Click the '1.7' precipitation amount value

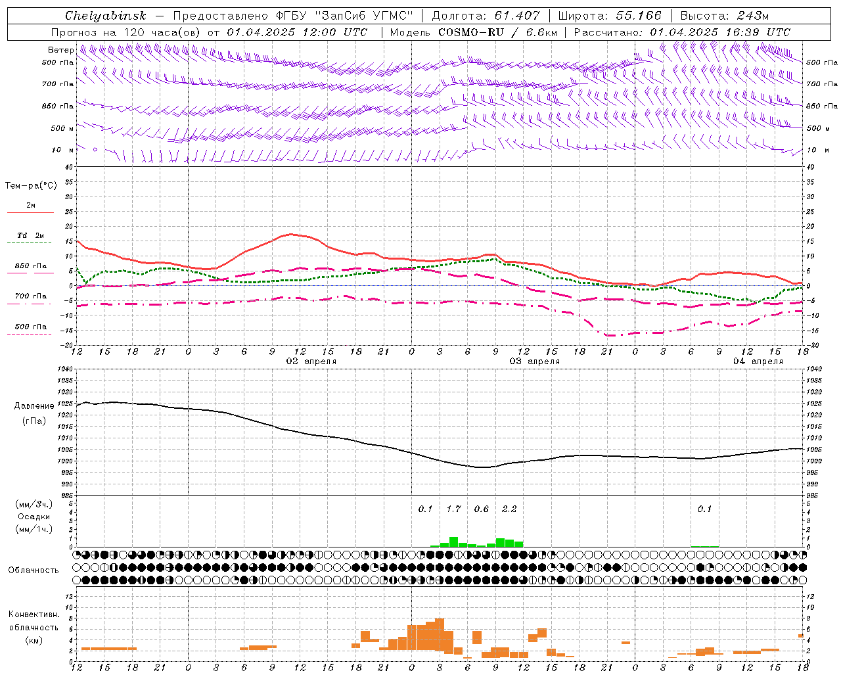(453, 509)
